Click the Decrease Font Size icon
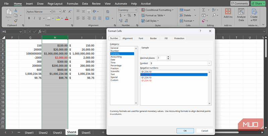 [70, 12]
